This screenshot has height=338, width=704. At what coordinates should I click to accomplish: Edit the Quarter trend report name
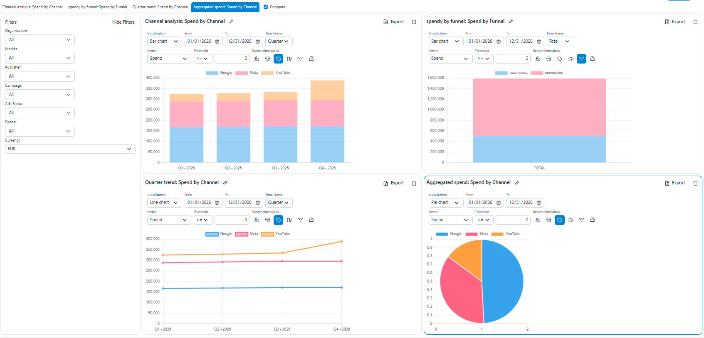[225, 183]
